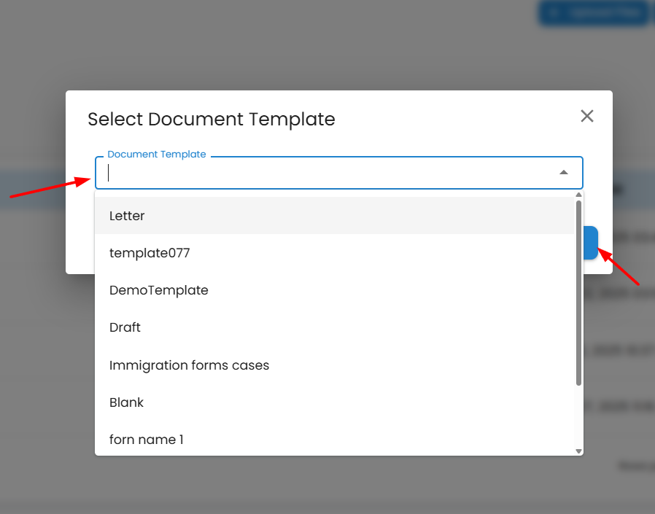
Task: Choose template077 from the list
Action: [x=150, y=253]
